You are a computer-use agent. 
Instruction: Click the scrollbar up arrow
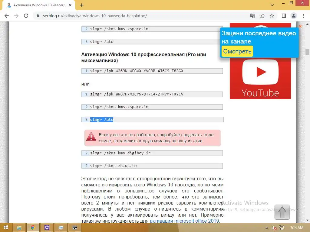[307, 24]
